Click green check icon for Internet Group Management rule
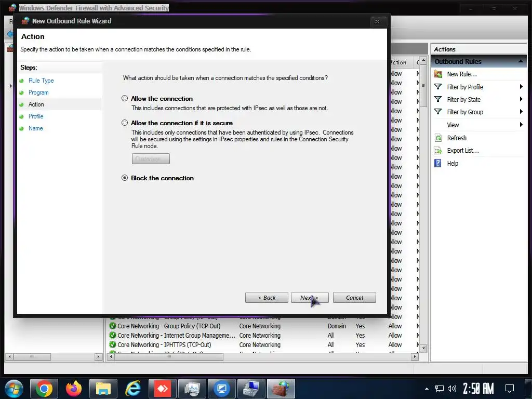The width and height of the screenshot is (532, 399). coord(112,335)
